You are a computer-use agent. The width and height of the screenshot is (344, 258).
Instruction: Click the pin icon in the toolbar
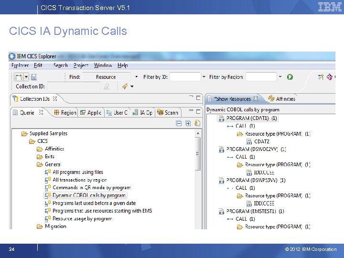[x=124, y=86]
